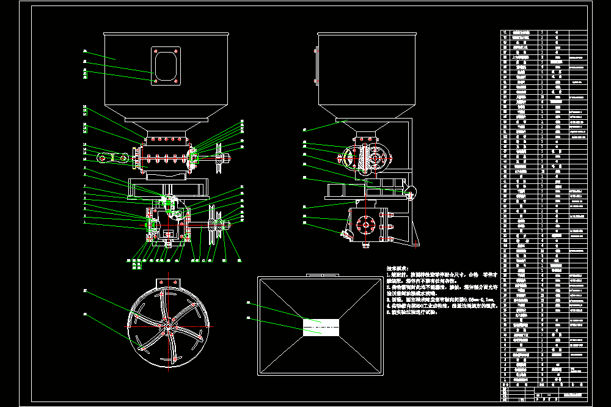Click the round bolted flange on the side-view gearbox
Screen dimensions: 611x407
(365, 225)
